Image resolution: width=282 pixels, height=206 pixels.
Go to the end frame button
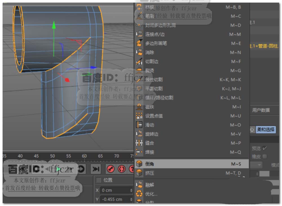coord(96,169)
